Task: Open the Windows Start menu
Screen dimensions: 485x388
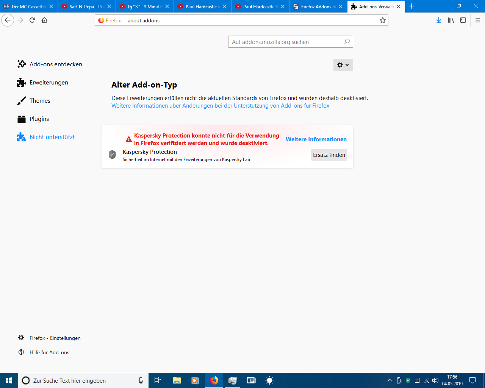Action: pos(9,380)
